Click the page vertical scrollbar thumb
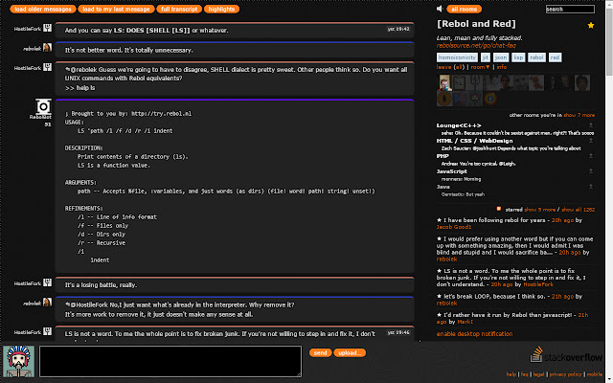 click(x=609, y=41)
